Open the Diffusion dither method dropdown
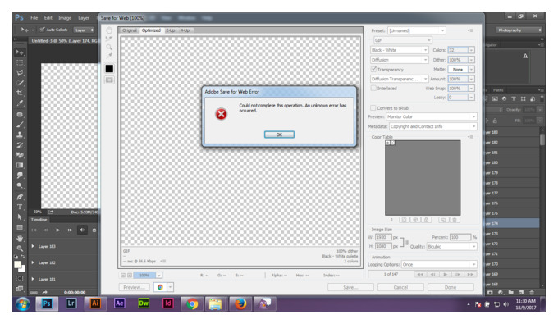 coord(399,60)
